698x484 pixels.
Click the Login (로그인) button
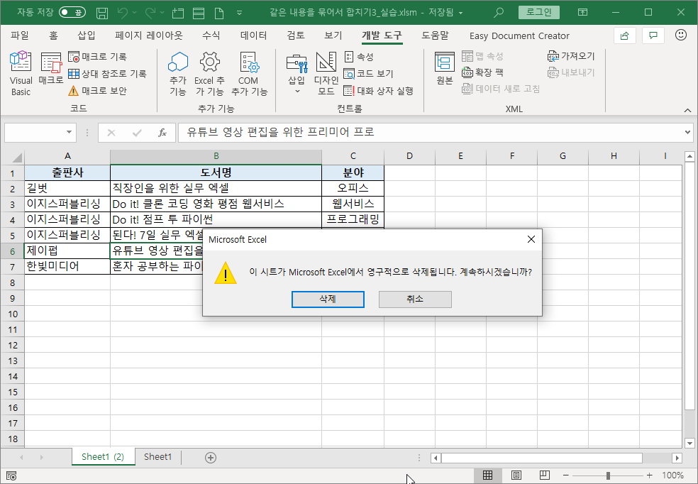pyautogui.click(x=539, y=12)
